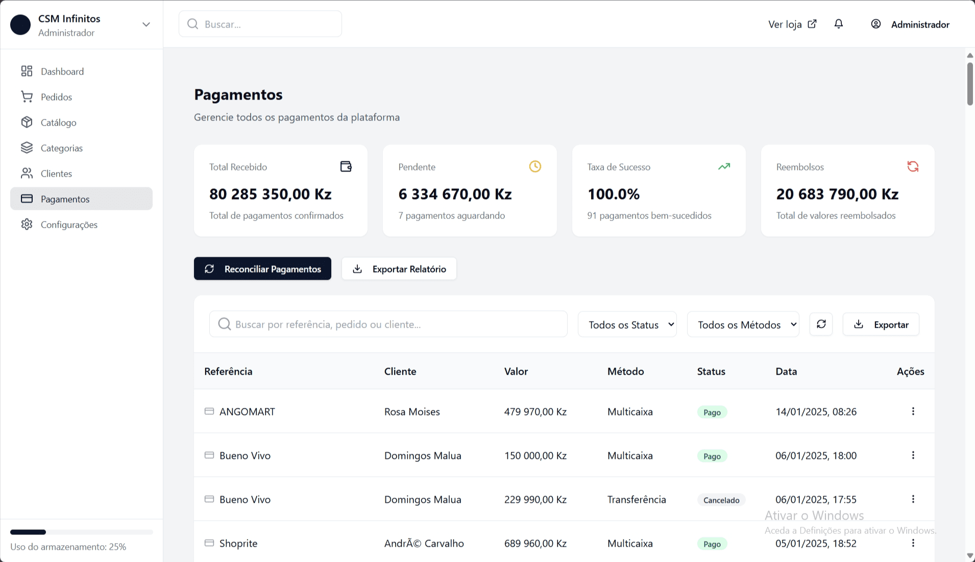Open the Dashboard sidebar item
The width and height of the screenshot is (975, 562).
[81, 71]
